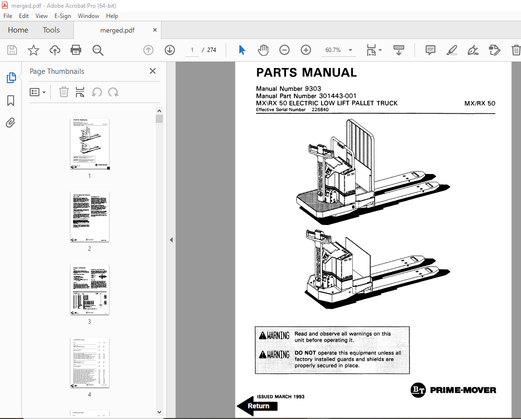Click the total pages text 274
This screenshot has width=521, height=419.
click(x=212, y=50)
